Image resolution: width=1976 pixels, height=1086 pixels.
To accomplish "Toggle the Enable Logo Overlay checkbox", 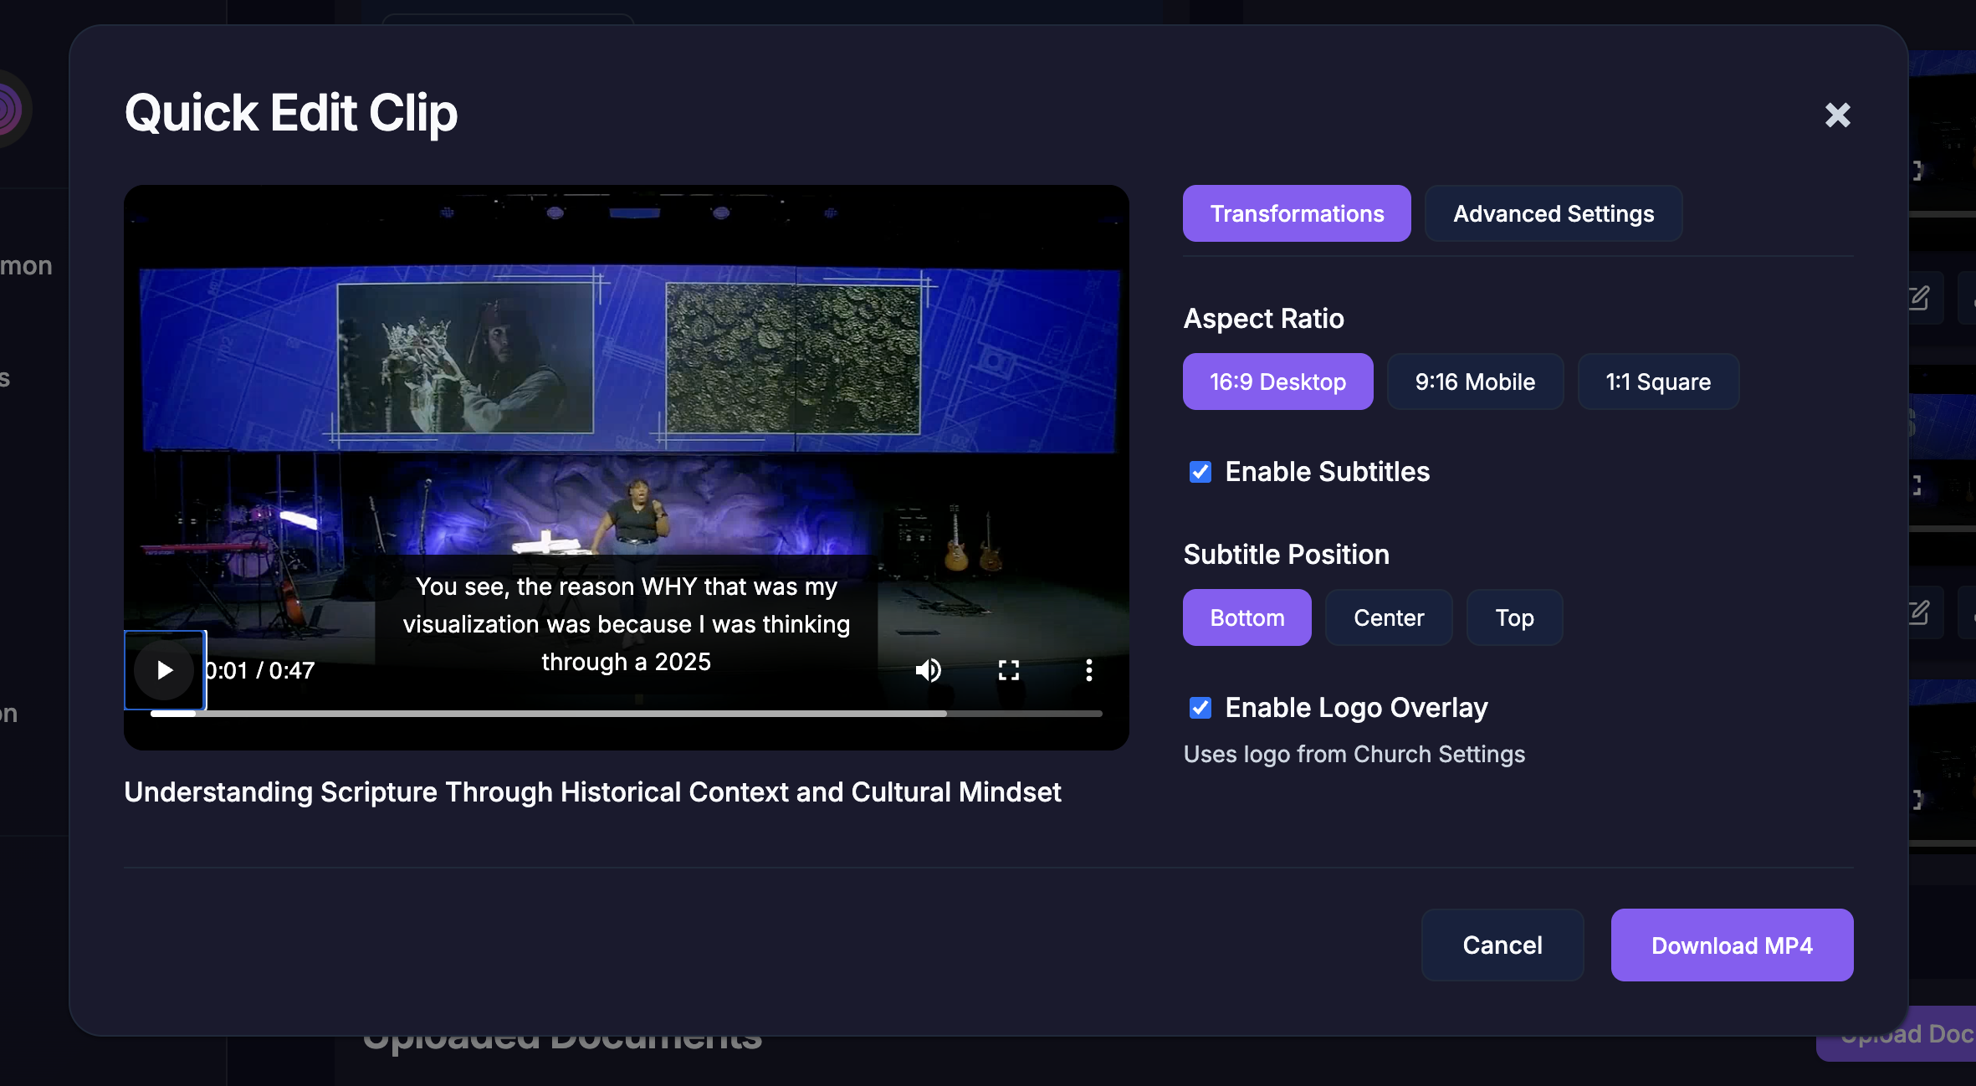I will coord(1200,708).
